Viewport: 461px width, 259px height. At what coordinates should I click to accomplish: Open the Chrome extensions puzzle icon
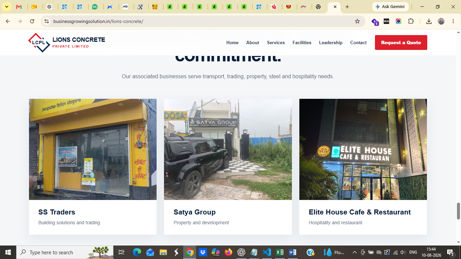(x=411, y=21)
